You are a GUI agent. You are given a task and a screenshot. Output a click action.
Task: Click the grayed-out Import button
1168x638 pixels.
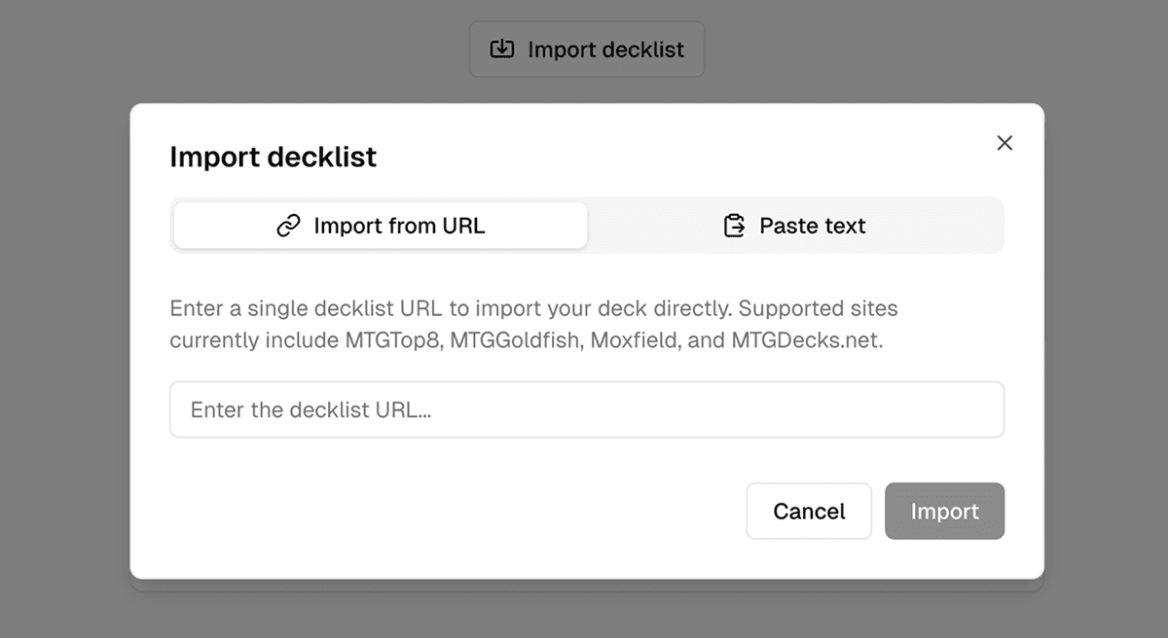pos(943,511)
